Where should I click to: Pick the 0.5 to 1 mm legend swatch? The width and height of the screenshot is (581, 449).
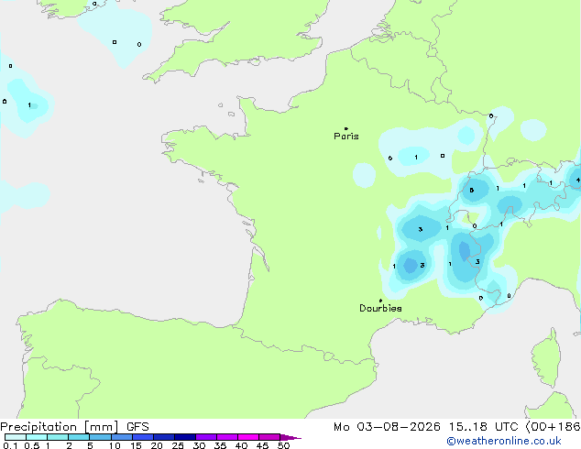(37, 437)
